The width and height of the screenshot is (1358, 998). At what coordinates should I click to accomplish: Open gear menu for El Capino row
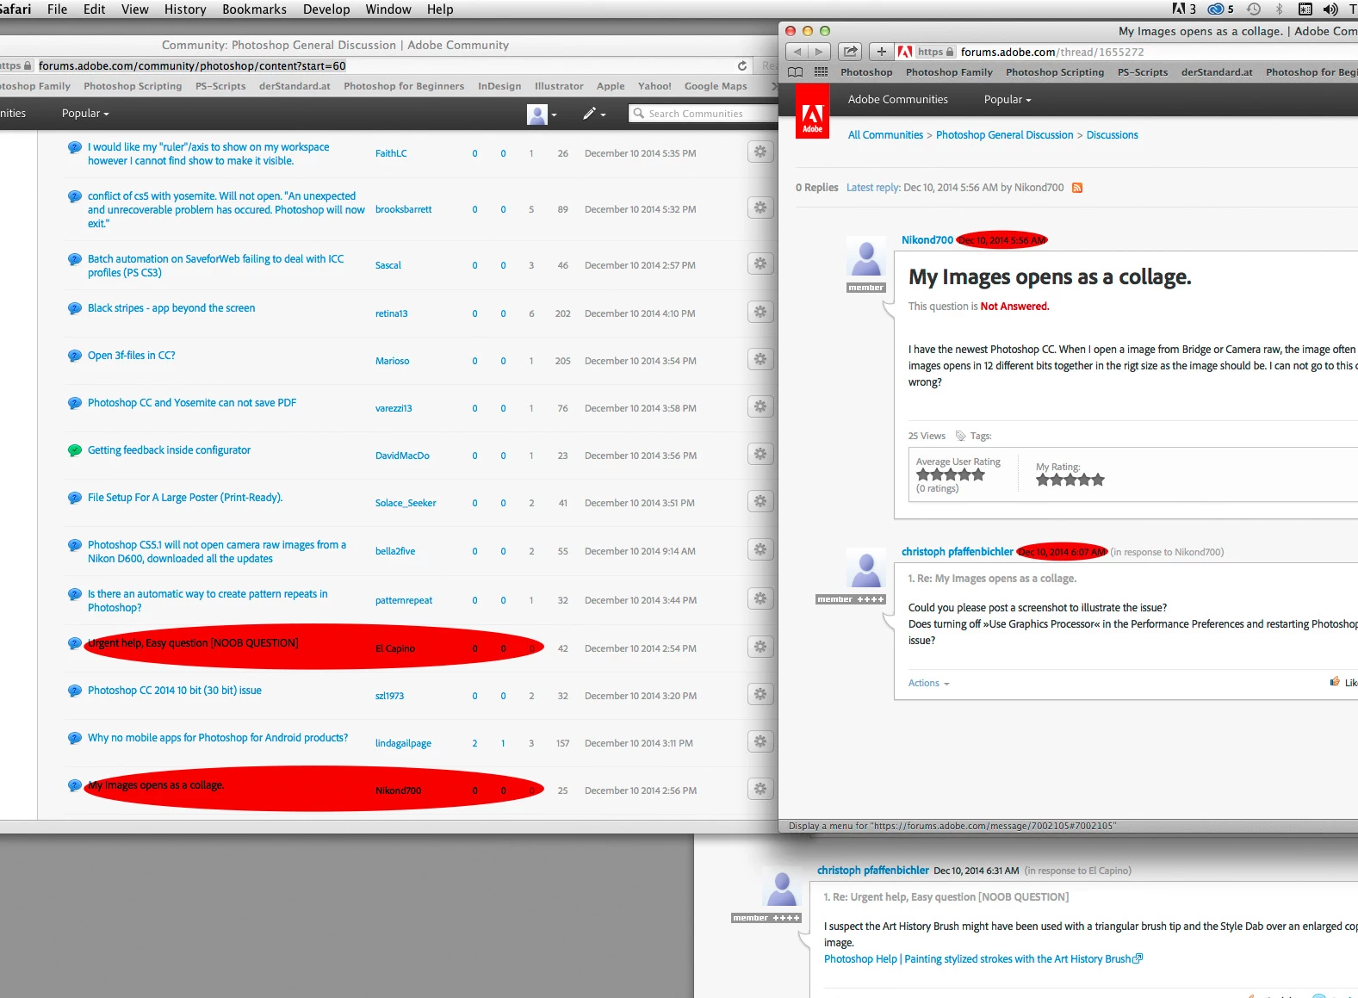[x=760, y=648]
